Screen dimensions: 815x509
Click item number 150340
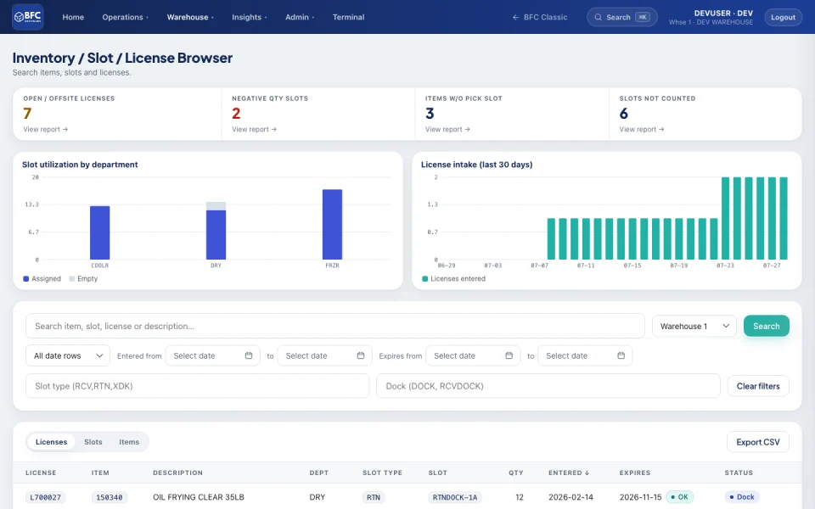point(110,497)
